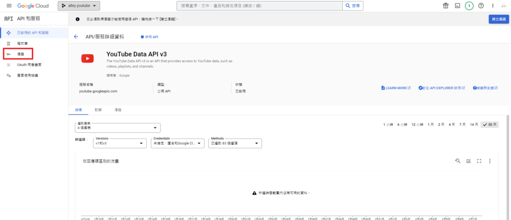Open the hamburger navigation menu
511x220 pixels.
(8, 6)
